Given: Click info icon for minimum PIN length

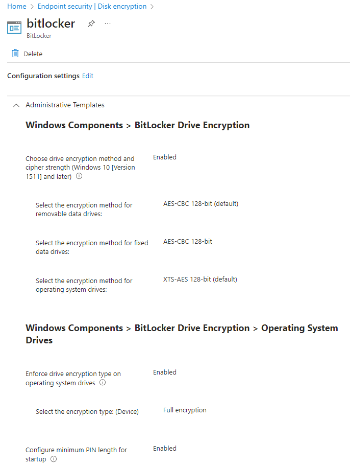Looking at the screenshot, I should [54, 459].
